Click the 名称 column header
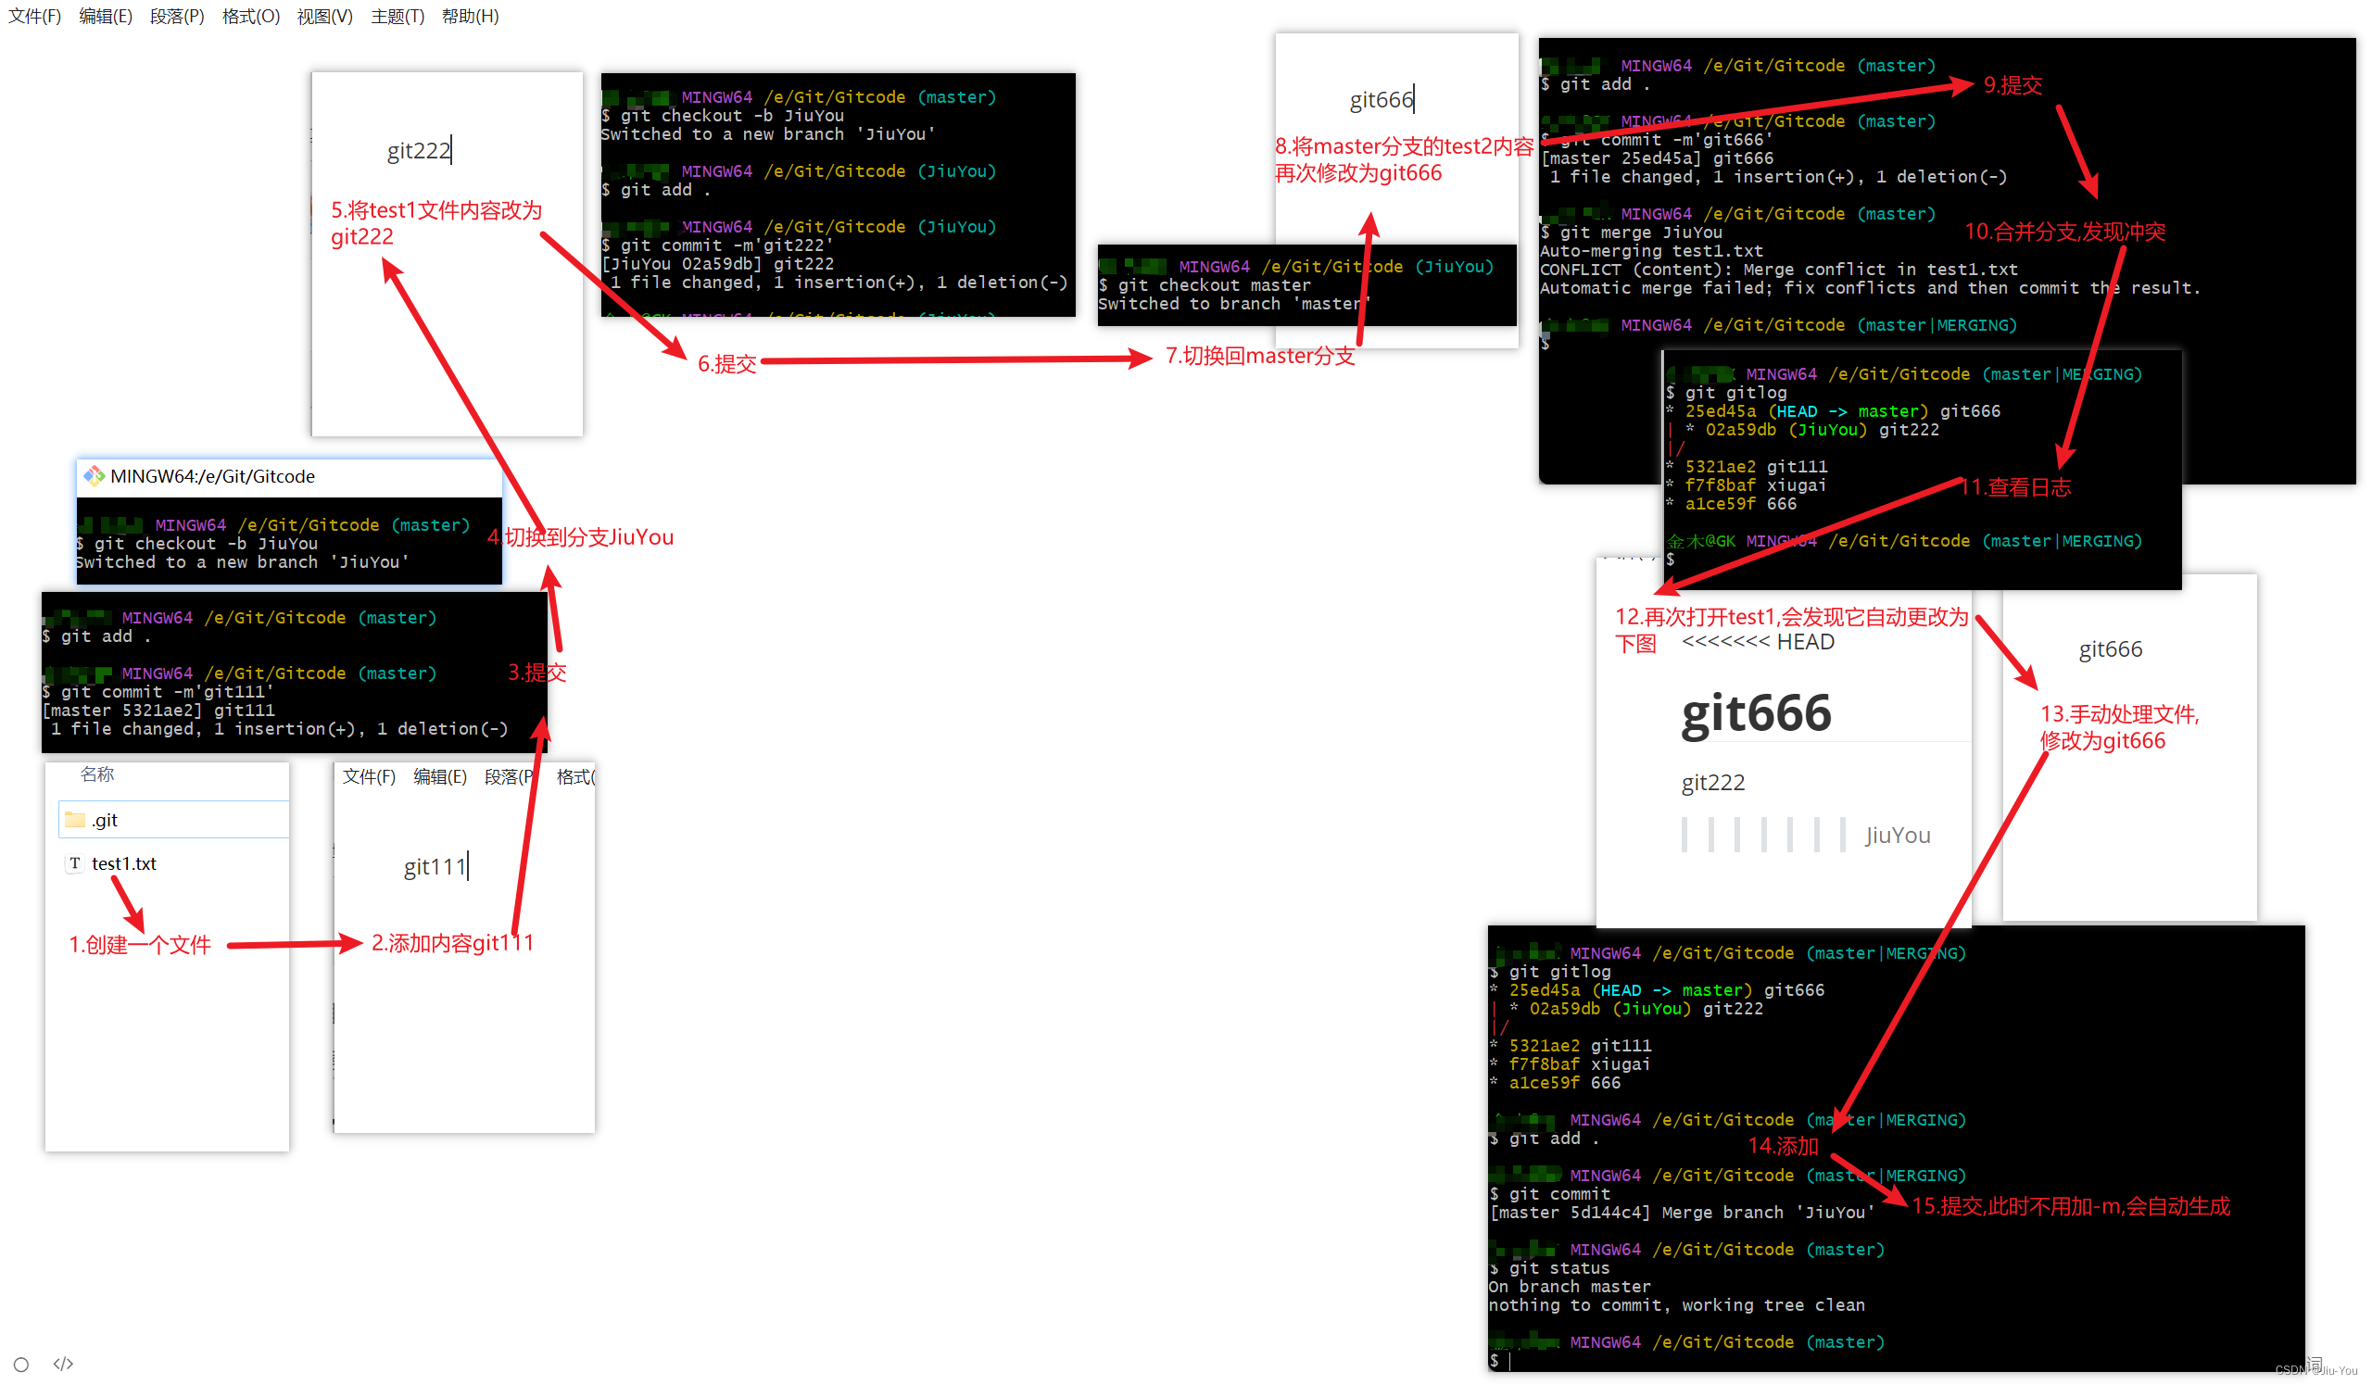The image size is (2372, 1384). (x=97, y=774)
